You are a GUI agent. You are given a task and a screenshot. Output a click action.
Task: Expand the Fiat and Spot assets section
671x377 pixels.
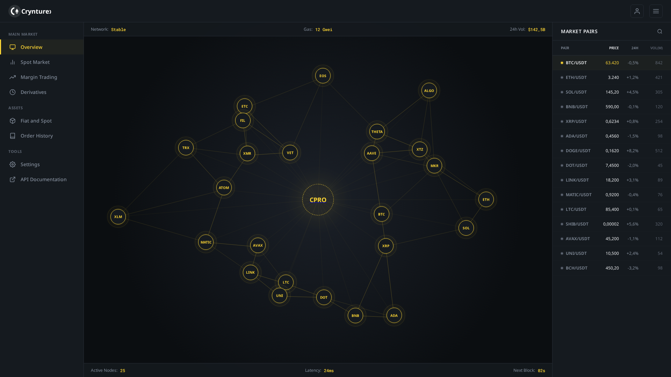pos(13,121)
